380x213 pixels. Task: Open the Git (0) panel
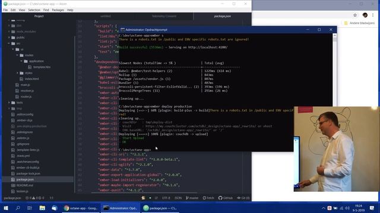point(243,198)
